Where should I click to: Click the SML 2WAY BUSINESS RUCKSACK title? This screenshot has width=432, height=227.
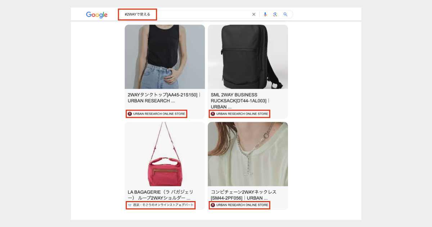pyautogui.click(x=240, y=101)
